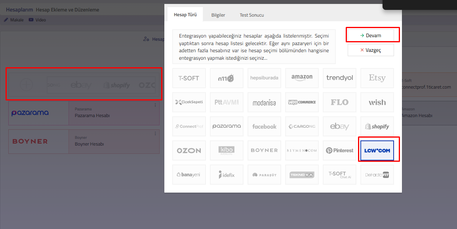Select the Boyner Hesabı card
This screenshot has width=457, height=229.
(x=84, y=142)
